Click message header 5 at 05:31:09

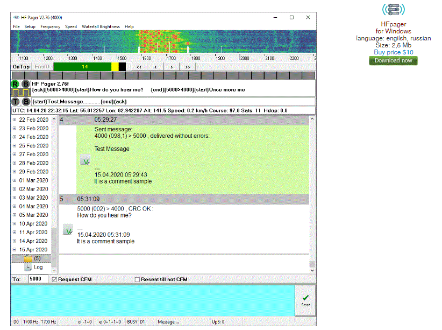[x=184, y=199]
